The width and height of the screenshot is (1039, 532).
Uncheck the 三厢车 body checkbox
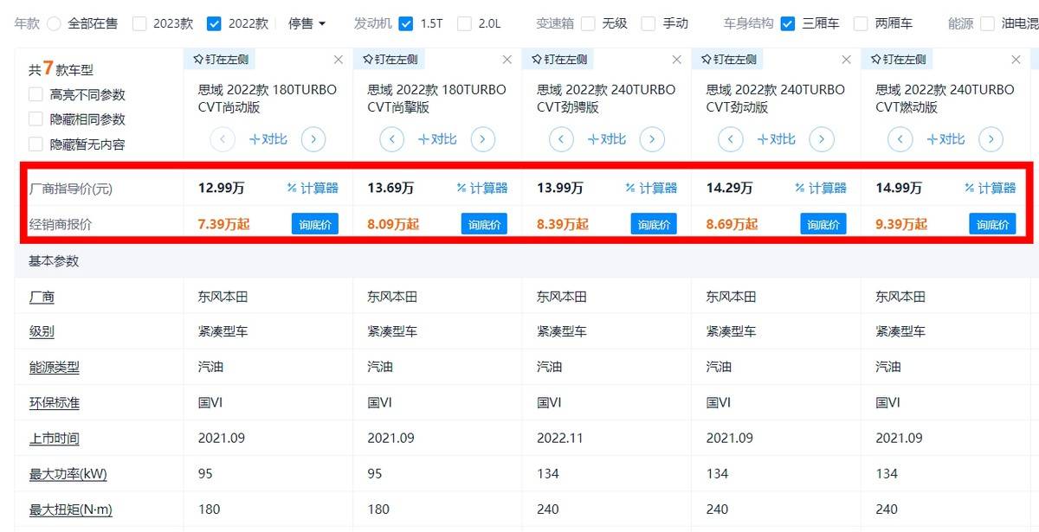coord(788,24)
